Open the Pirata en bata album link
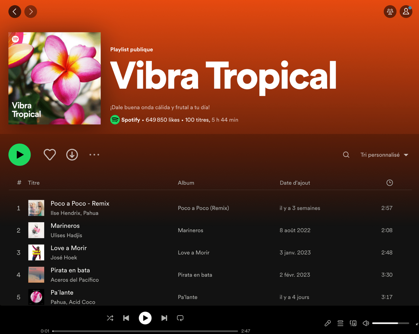The width and height of the screenshot is (419, 334). (195, 275)
